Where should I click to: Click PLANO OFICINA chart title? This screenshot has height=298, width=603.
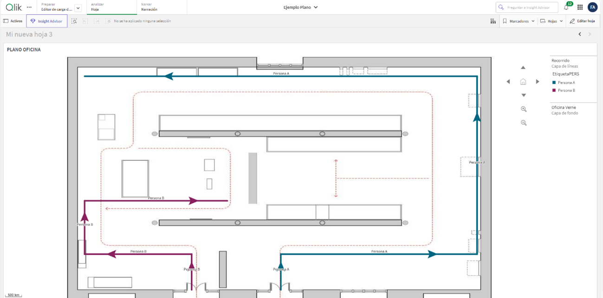click(24, 50)
